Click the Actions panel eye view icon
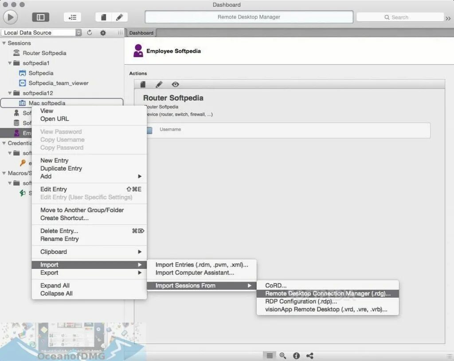Screen dimensions: 454x361 [175, 84]
